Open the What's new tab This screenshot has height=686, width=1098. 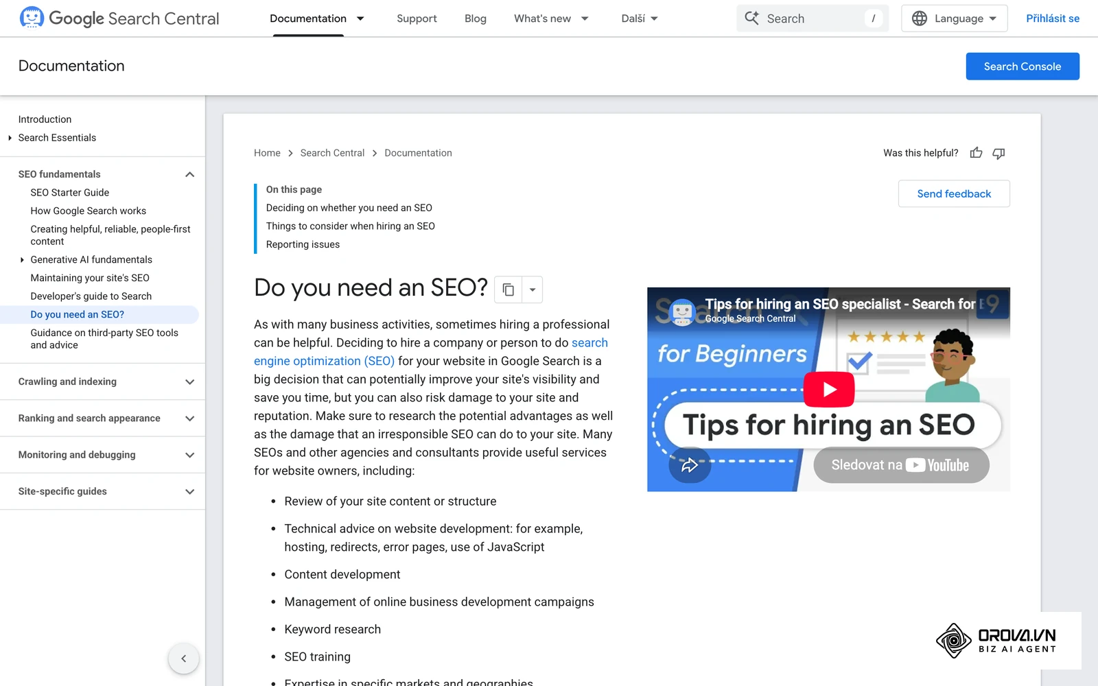coord(542,19)
